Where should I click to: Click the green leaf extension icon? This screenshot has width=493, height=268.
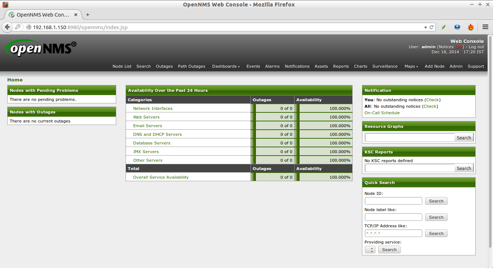pos(444,27)
